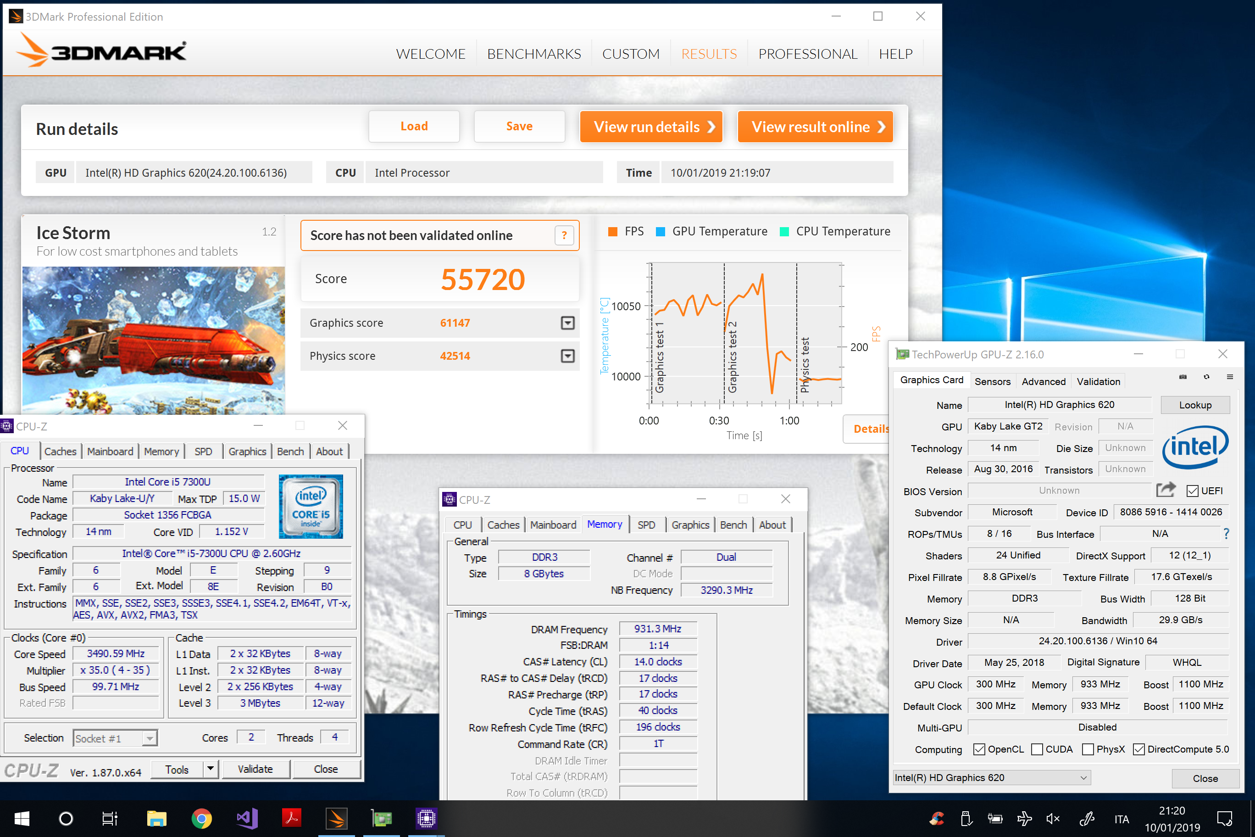Switch to CPU-Z on the taskbar

[x=426, y=818]
